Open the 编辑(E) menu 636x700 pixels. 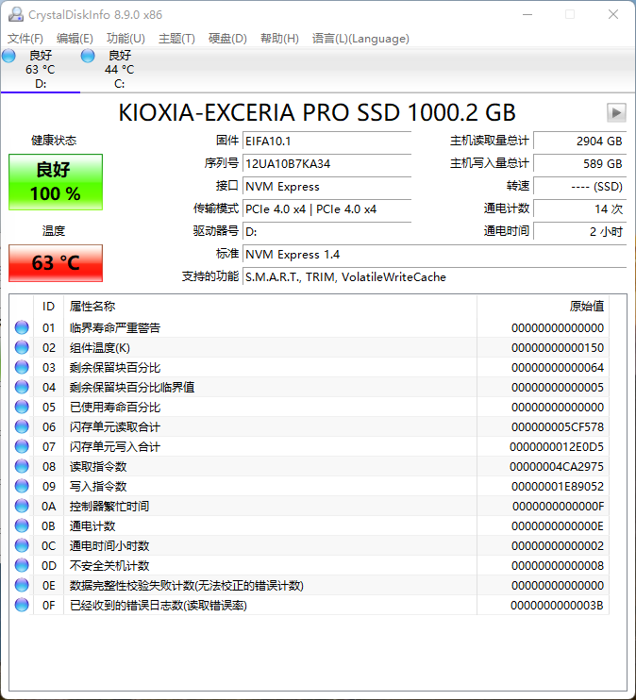tap(75, 39)
